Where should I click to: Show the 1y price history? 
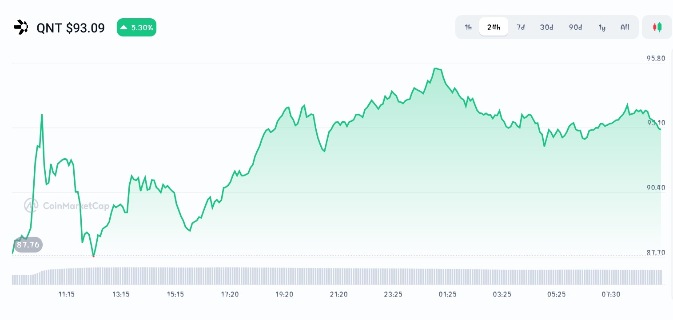click(x=602, y=27)
